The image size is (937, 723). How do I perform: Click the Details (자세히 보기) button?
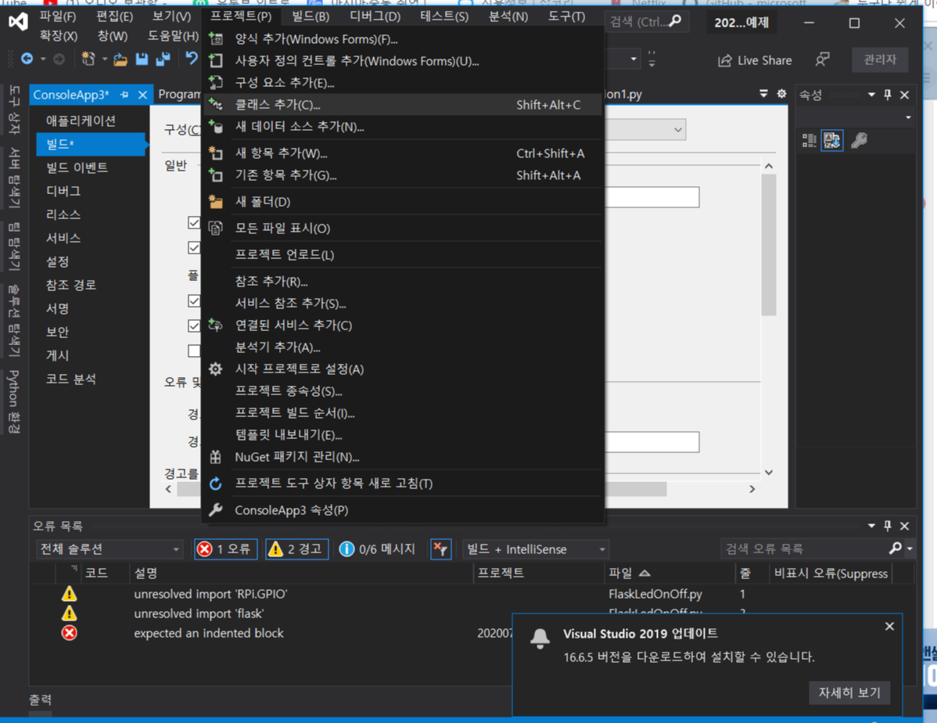(849, 692)
